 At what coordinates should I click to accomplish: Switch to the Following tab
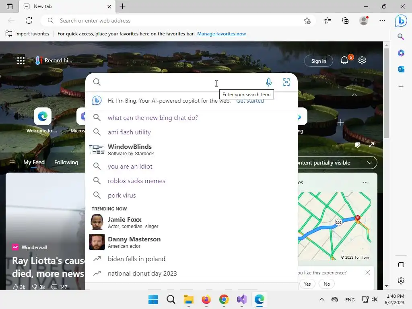point(66,163)
